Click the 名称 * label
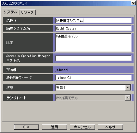 tap(12, 21)
